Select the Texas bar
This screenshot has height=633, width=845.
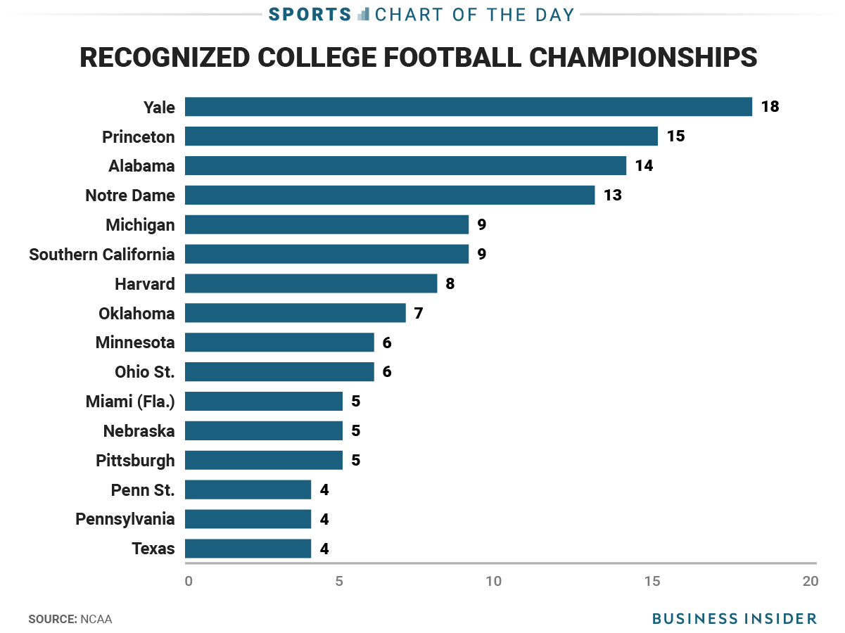tap(248, 549)
